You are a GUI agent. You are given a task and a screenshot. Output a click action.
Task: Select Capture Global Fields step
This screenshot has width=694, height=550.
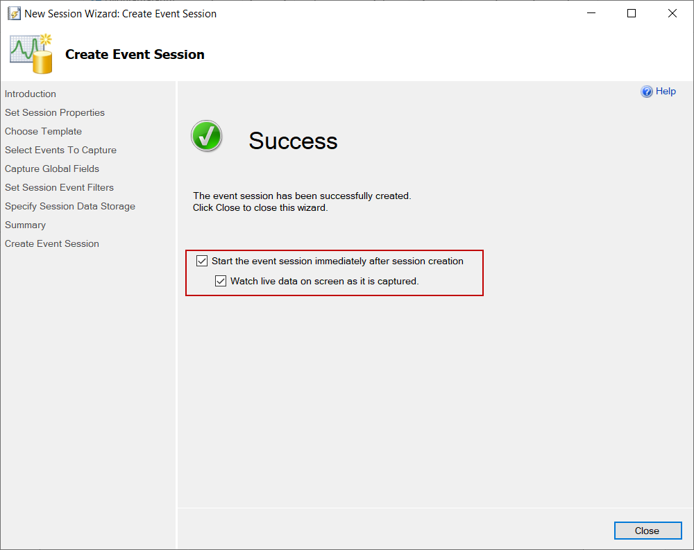tap(52, 169)
